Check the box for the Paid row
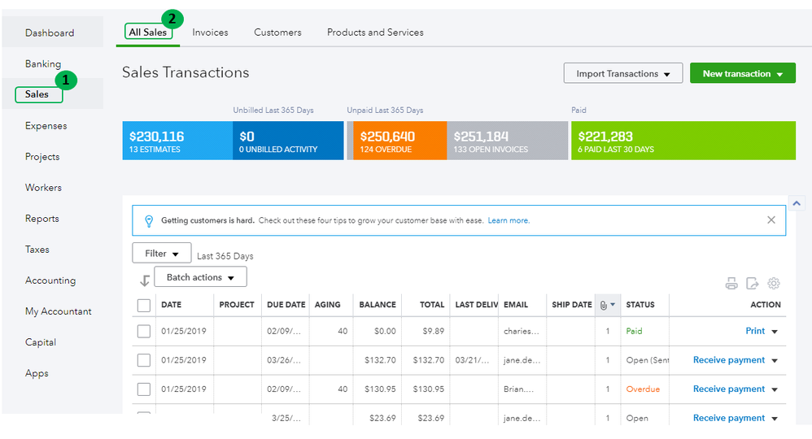Screen dimensions: 812x439 click(144, 331)
